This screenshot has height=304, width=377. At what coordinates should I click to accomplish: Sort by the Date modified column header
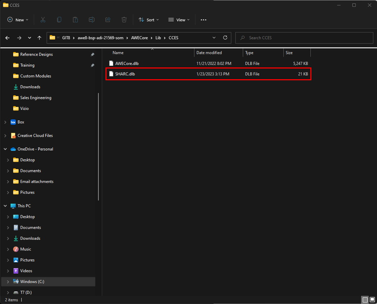click(x=209, y=53)
